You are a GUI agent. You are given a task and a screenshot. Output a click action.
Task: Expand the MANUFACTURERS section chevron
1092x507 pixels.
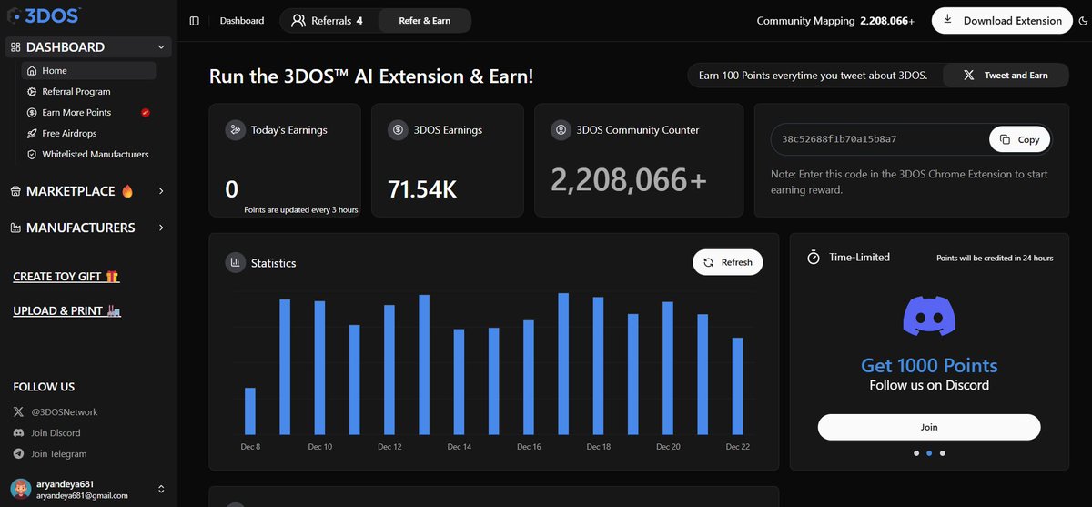point(161,228)
